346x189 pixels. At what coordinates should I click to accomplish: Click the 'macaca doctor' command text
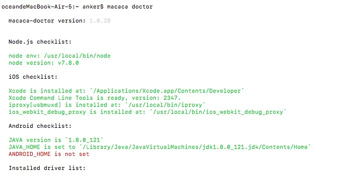tap(130, 7)
